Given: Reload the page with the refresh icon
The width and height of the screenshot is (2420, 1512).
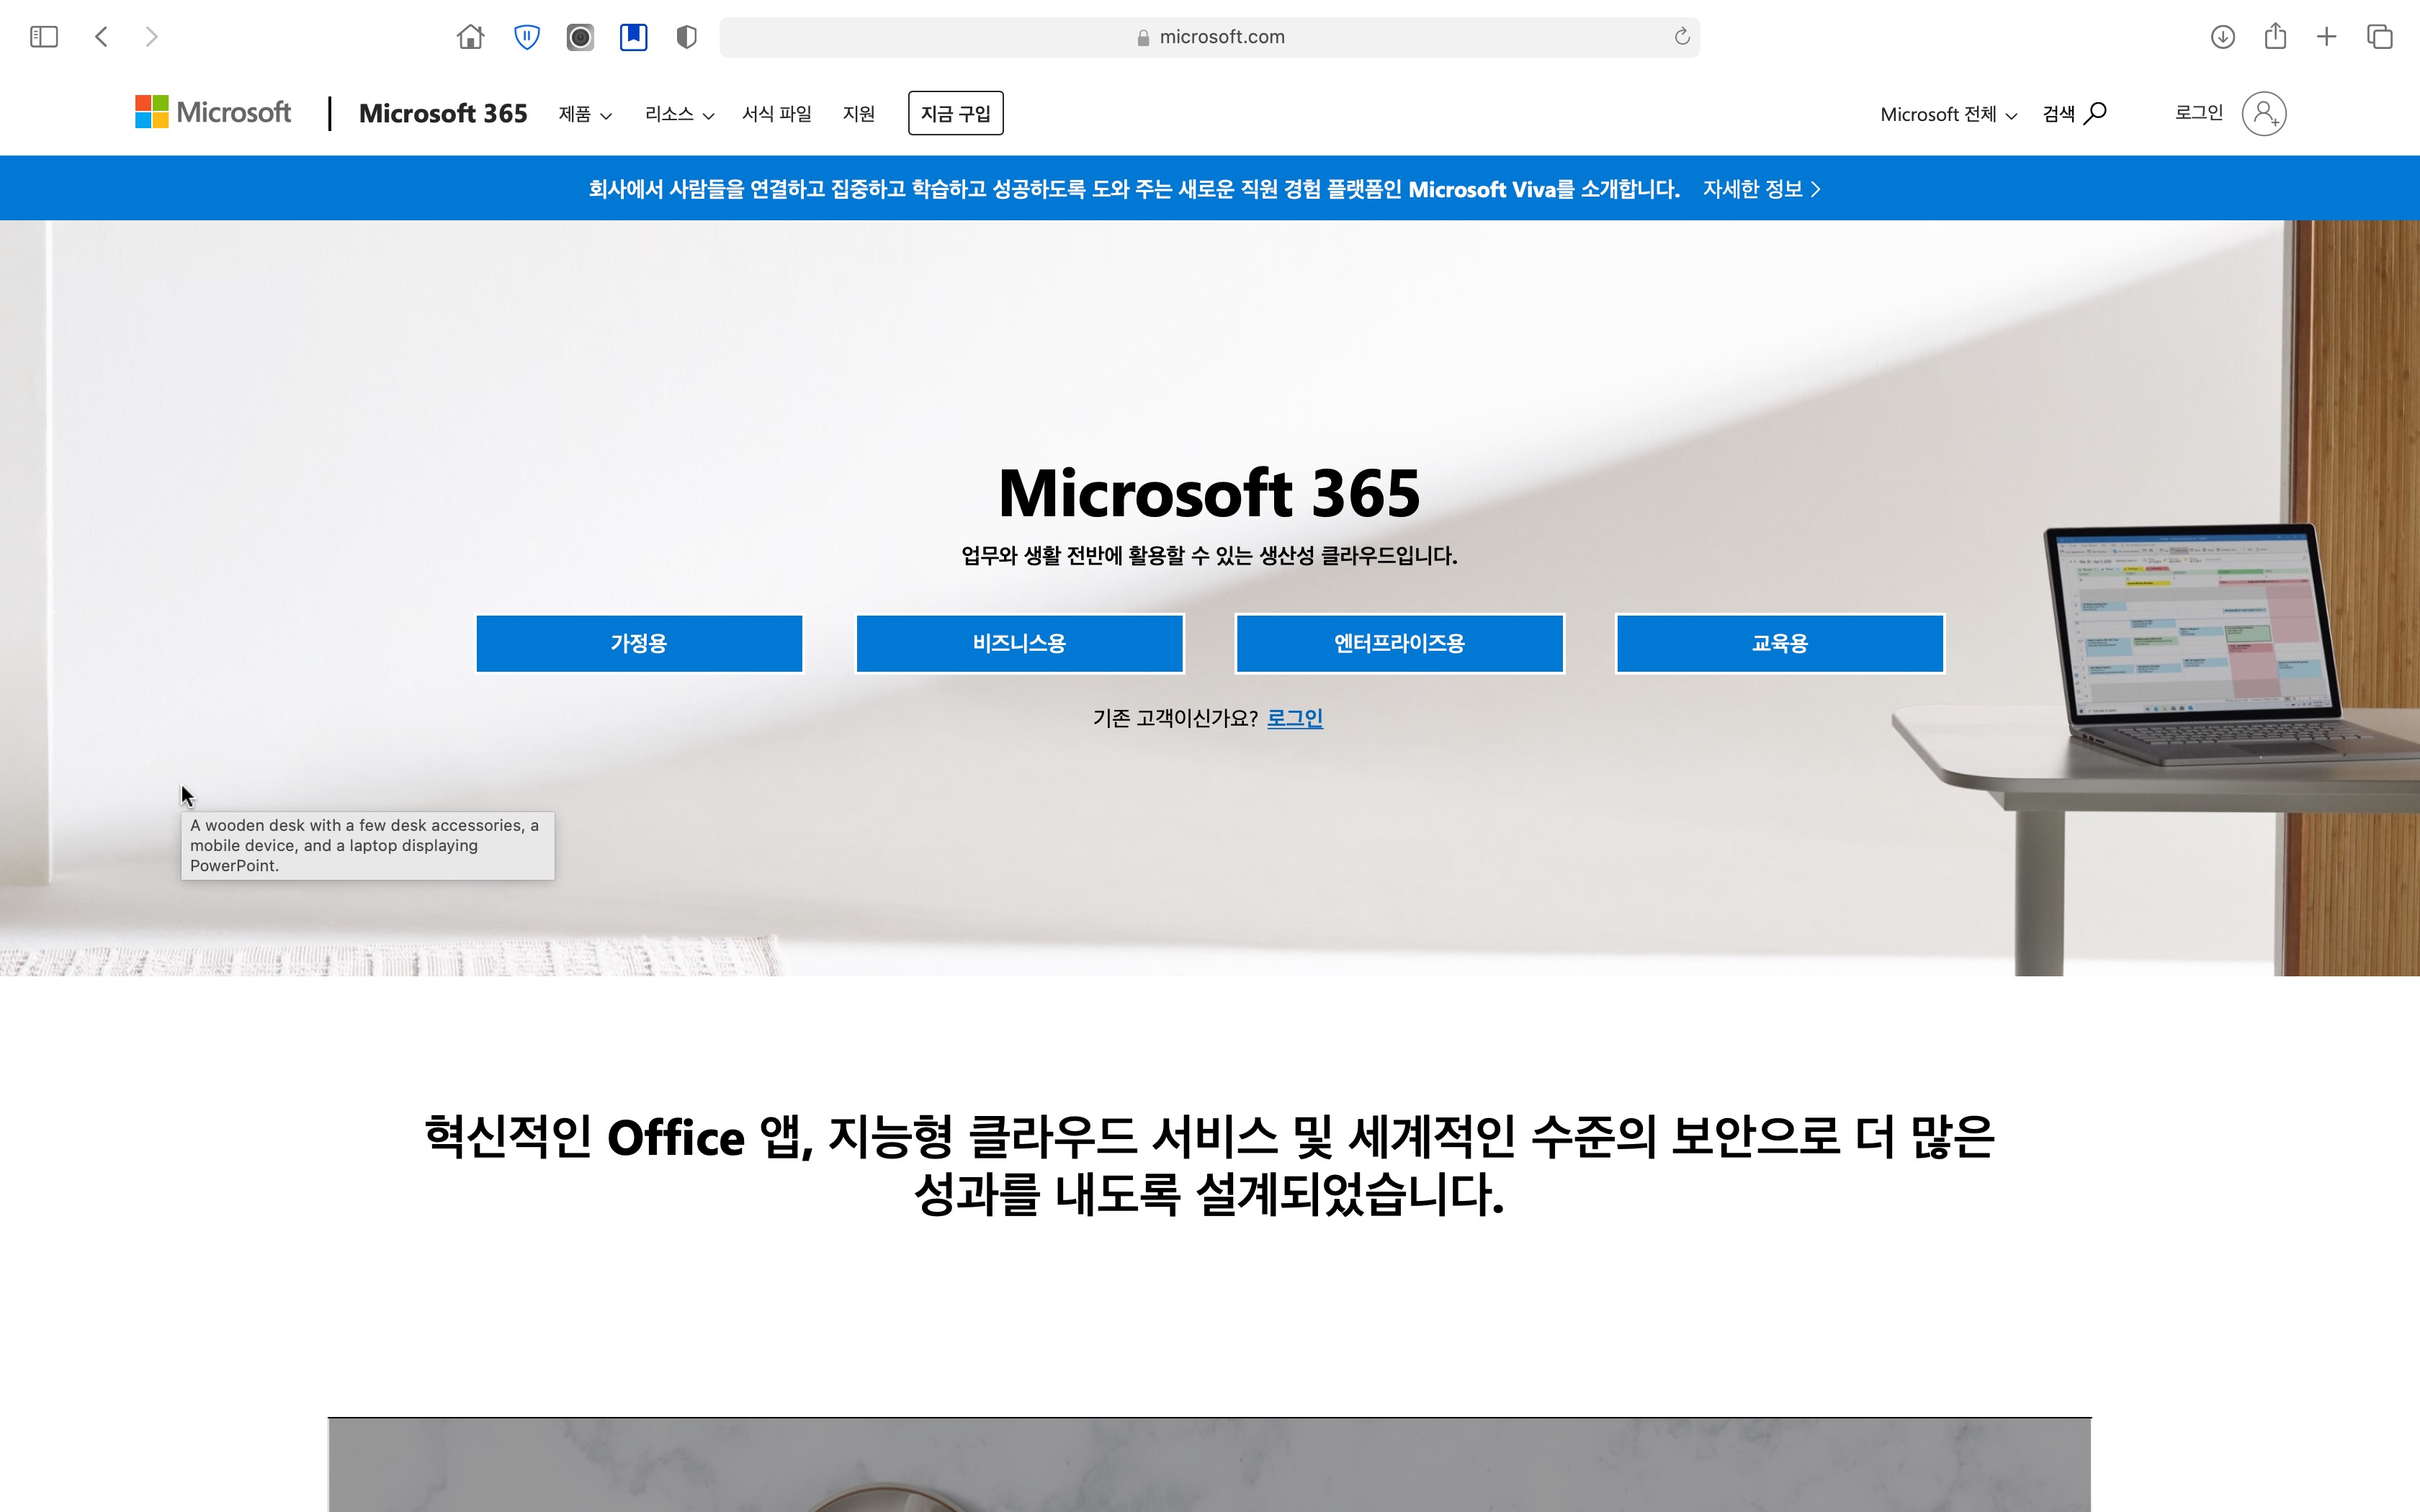Looking at the screenshot, I should (x=1682, y=37).
